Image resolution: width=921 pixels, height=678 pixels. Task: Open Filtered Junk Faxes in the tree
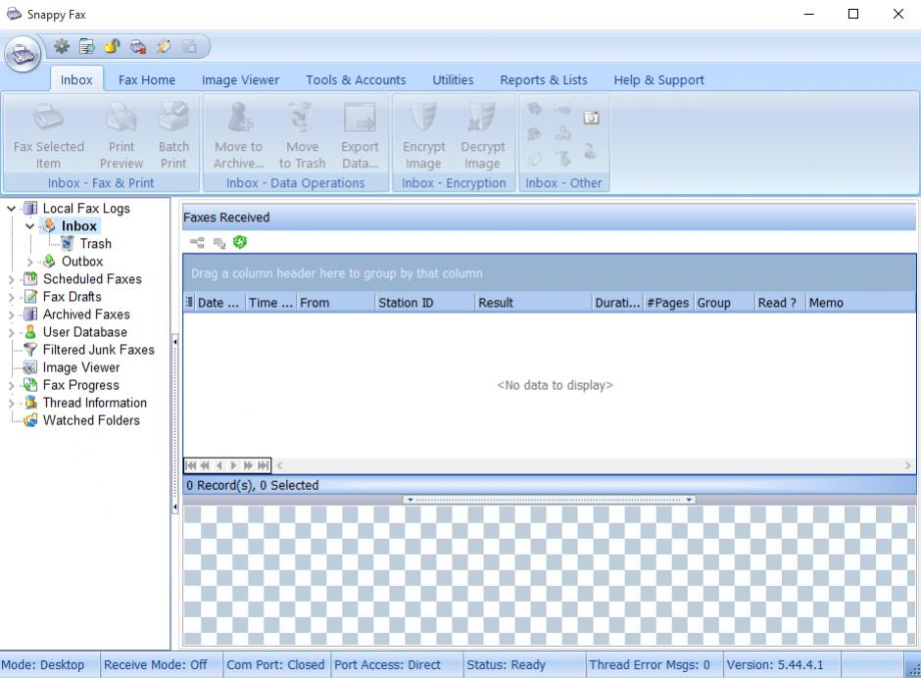[99, 350]
